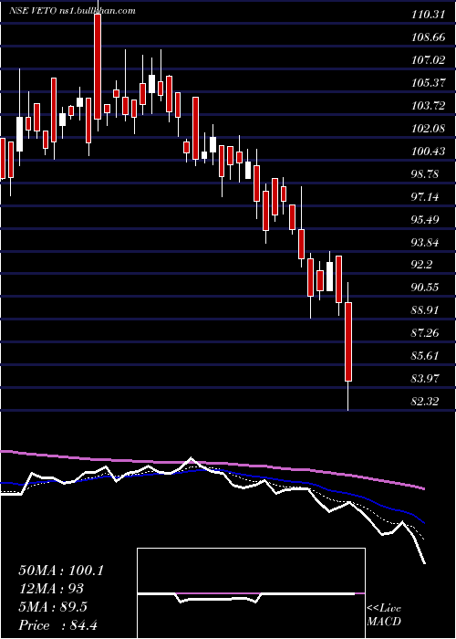Click the 92.2 price axis label
The image size is (456, 639).
[422, 266]
